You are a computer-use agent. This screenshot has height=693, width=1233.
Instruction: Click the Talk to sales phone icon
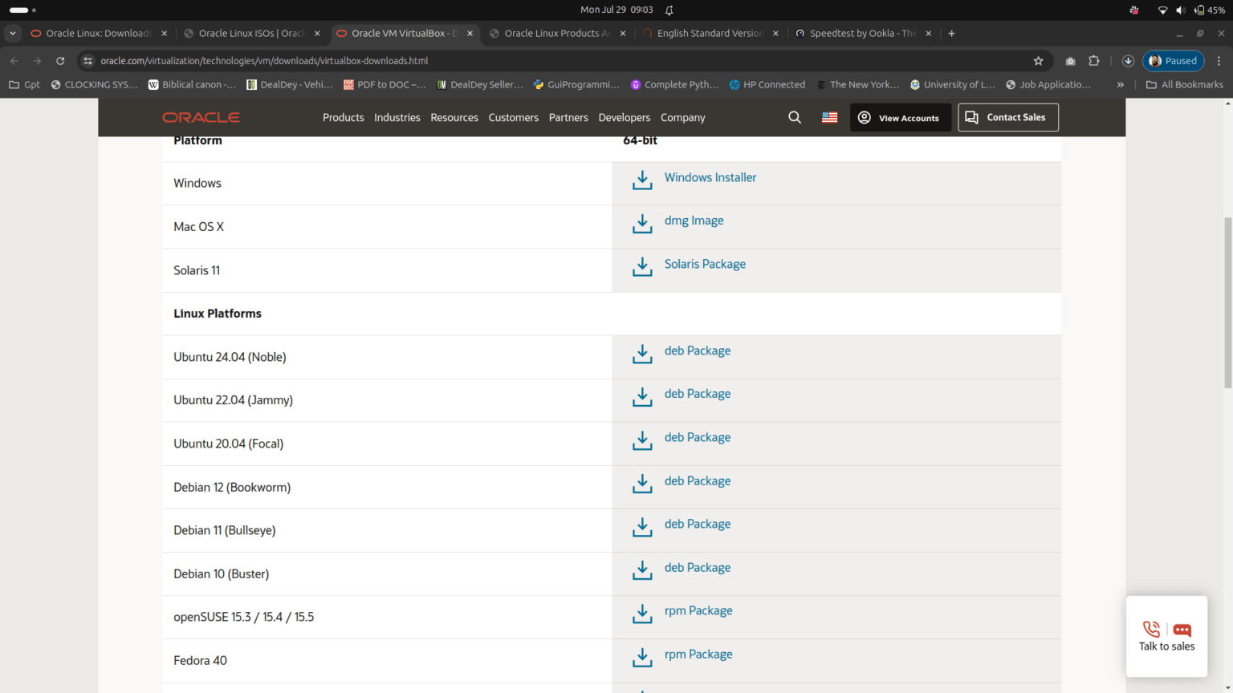1151,629
